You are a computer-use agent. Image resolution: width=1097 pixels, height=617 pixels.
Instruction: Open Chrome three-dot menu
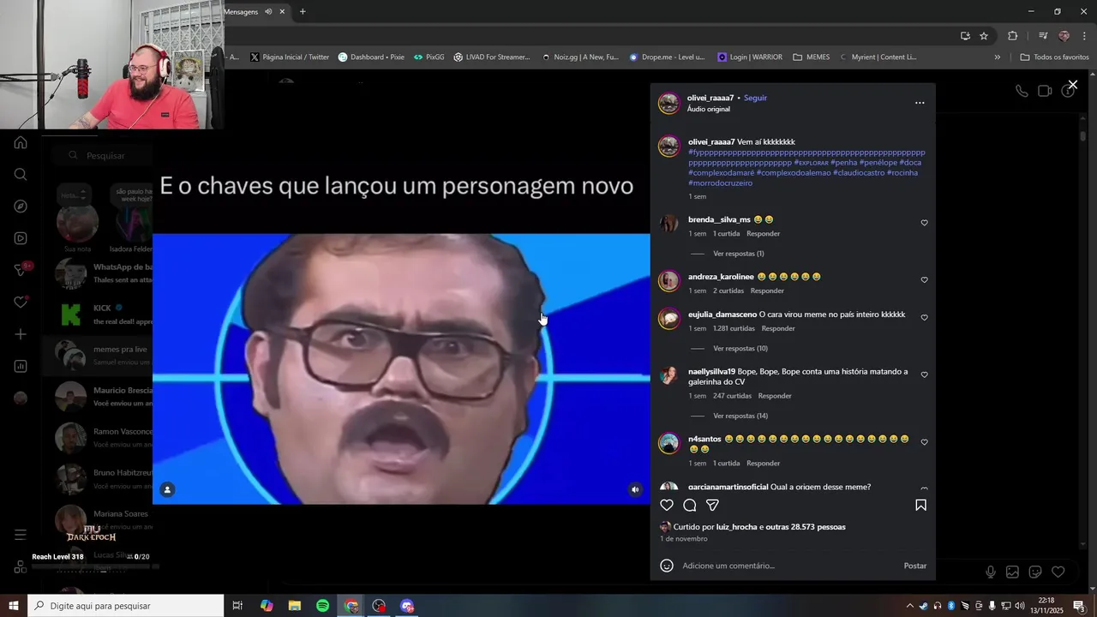tap(1083, 36)
